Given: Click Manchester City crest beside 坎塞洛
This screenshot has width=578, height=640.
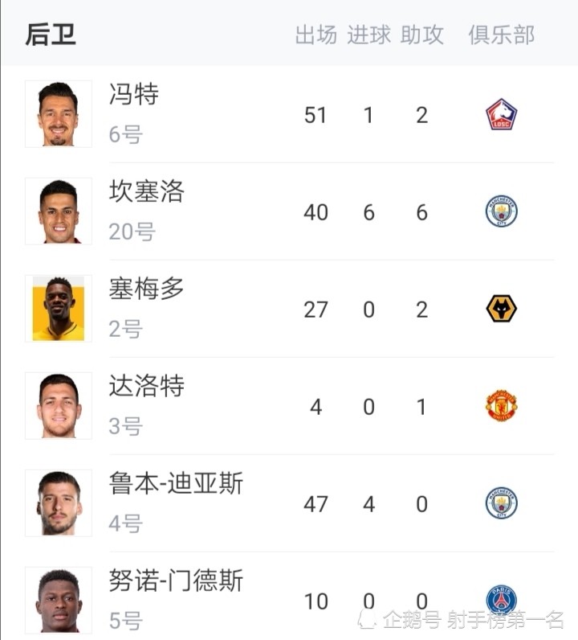Looking at the screenshot, I should click(x=502, y=211).
